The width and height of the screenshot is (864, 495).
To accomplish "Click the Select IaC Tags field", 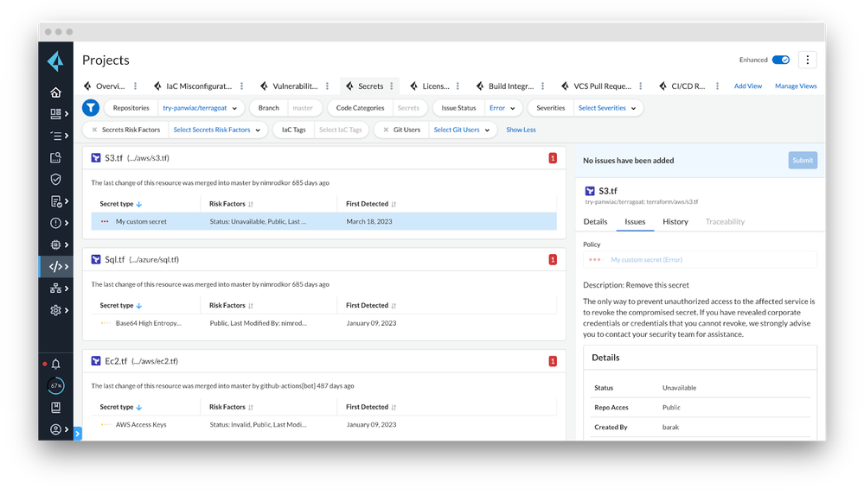I will 341,130.
